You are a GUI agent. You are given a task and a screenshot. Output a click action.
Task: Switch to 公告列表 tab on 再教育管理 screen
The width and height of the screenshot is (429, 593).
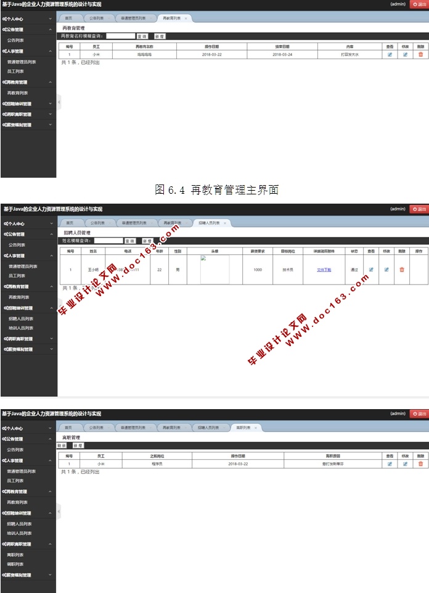tap(97, 18)
